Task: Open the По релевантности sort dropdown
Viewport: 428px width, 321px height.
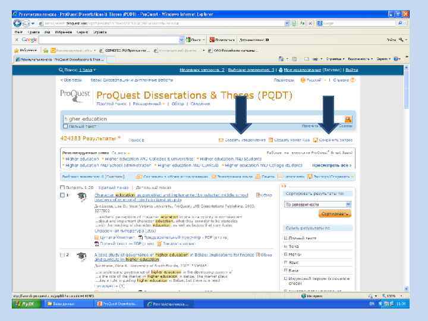Action: [x=317, y=204]
